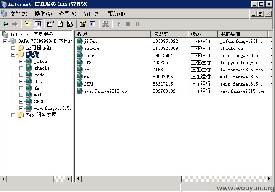Click the MMC document icon beside 文件 menu
The image size is (275, 192).
pos(4,14)
